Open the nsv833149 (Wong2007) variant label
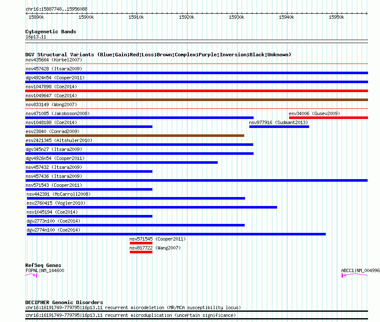380x322 pixels. coord(51,104)
